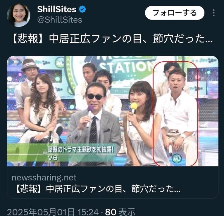Click the 2025年05月01日 15:24 timestamp
Image resolution: width=224 pixels, height=216 pixels.
coord(53,212)
